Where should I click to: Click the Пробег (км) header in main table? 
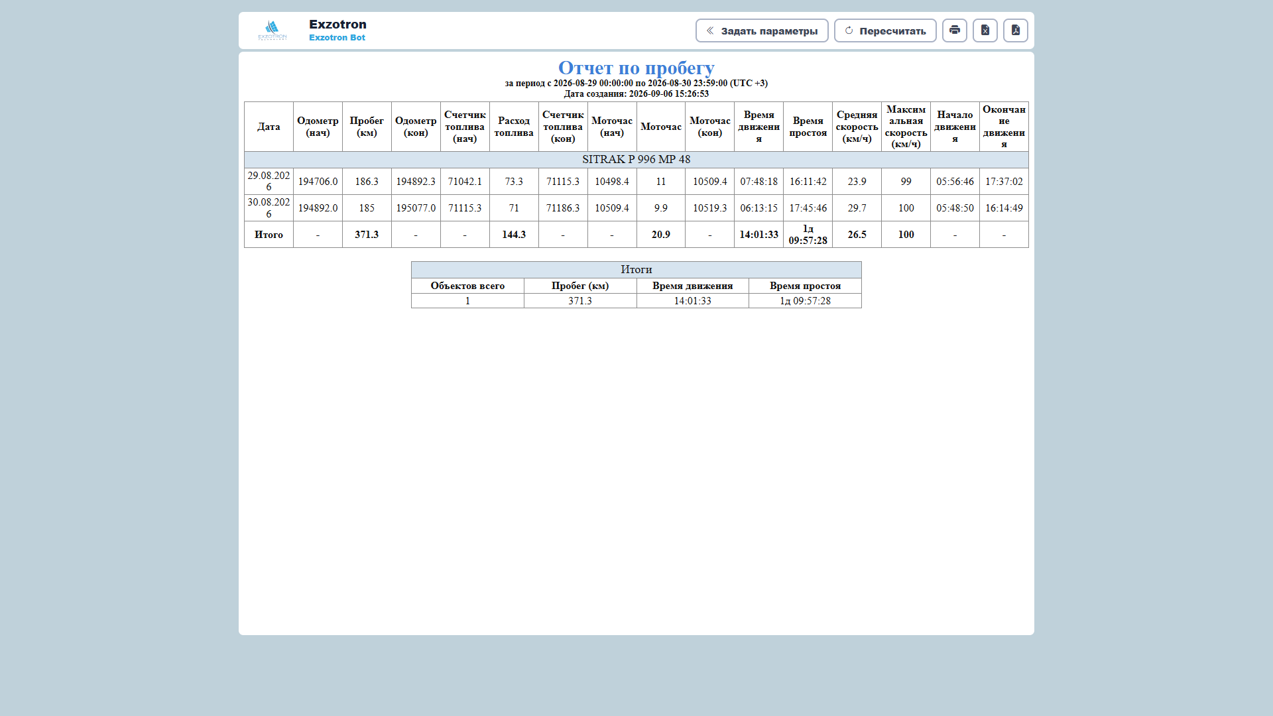coord(367,127)
